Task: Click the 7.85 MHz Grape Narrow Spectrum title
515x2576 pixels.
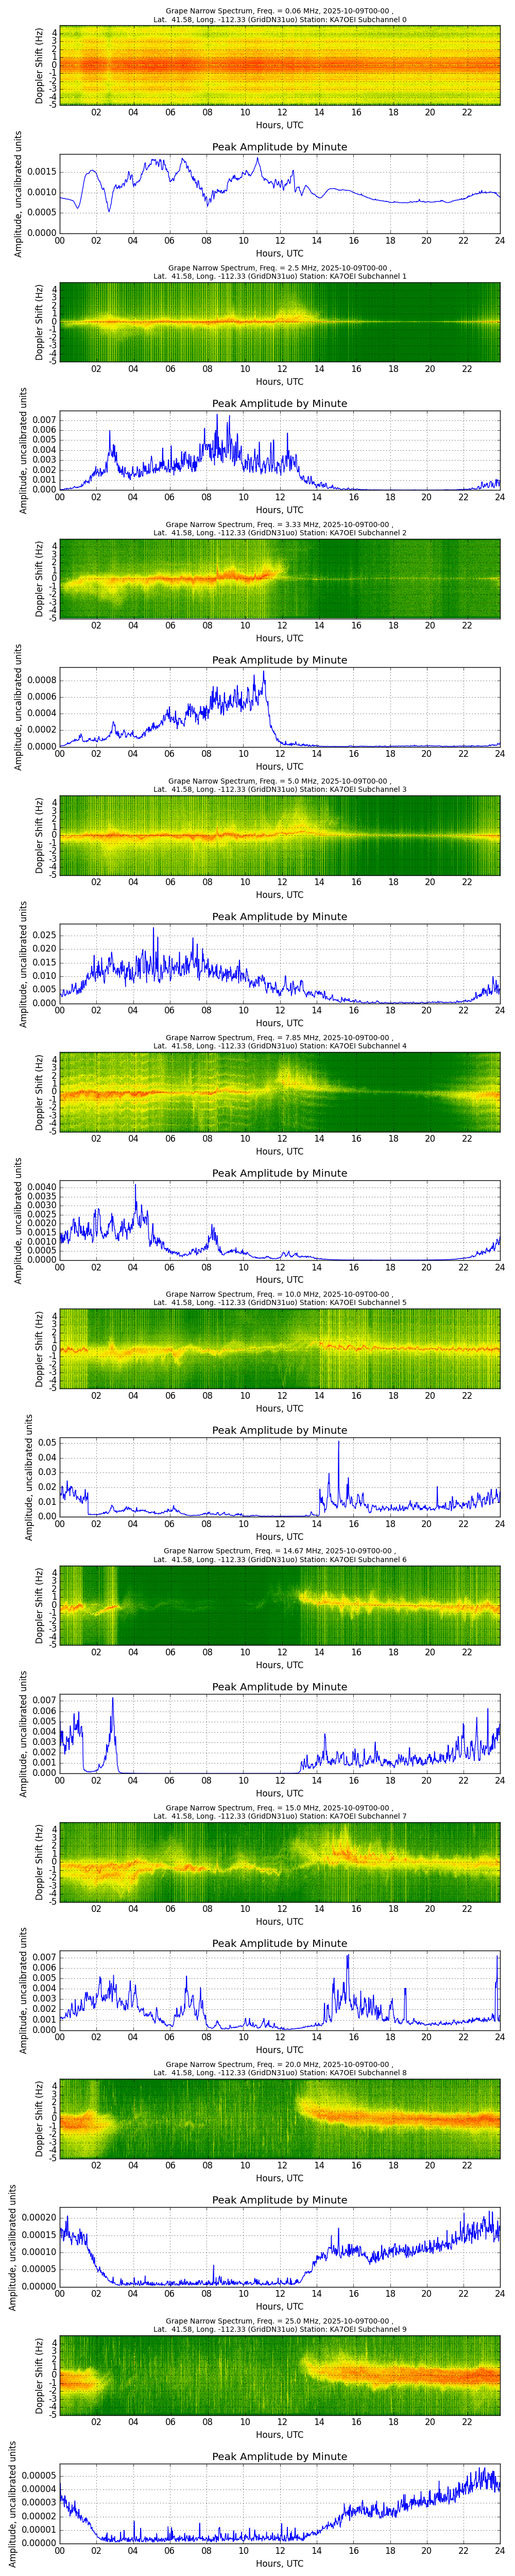Action: [x=280, y=1041]
